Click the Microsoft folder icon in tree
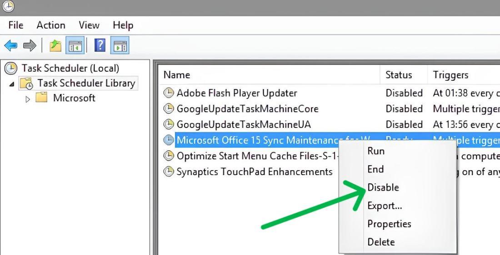The width and height of the screenshot is (500, 255). click(x=41, y=98)
